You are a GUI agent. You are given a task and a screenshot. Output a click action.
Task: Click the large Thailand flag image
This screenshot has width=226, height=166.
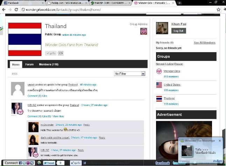tap(25, 39)
